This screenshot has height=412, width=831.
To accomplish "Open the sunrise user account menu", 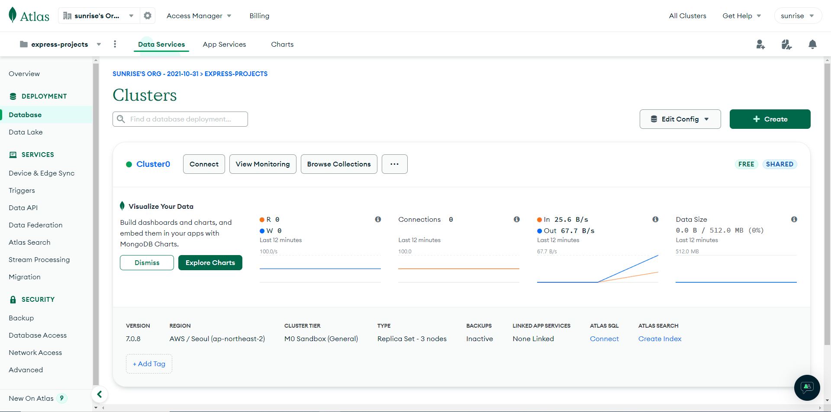I will coord(797,16).
